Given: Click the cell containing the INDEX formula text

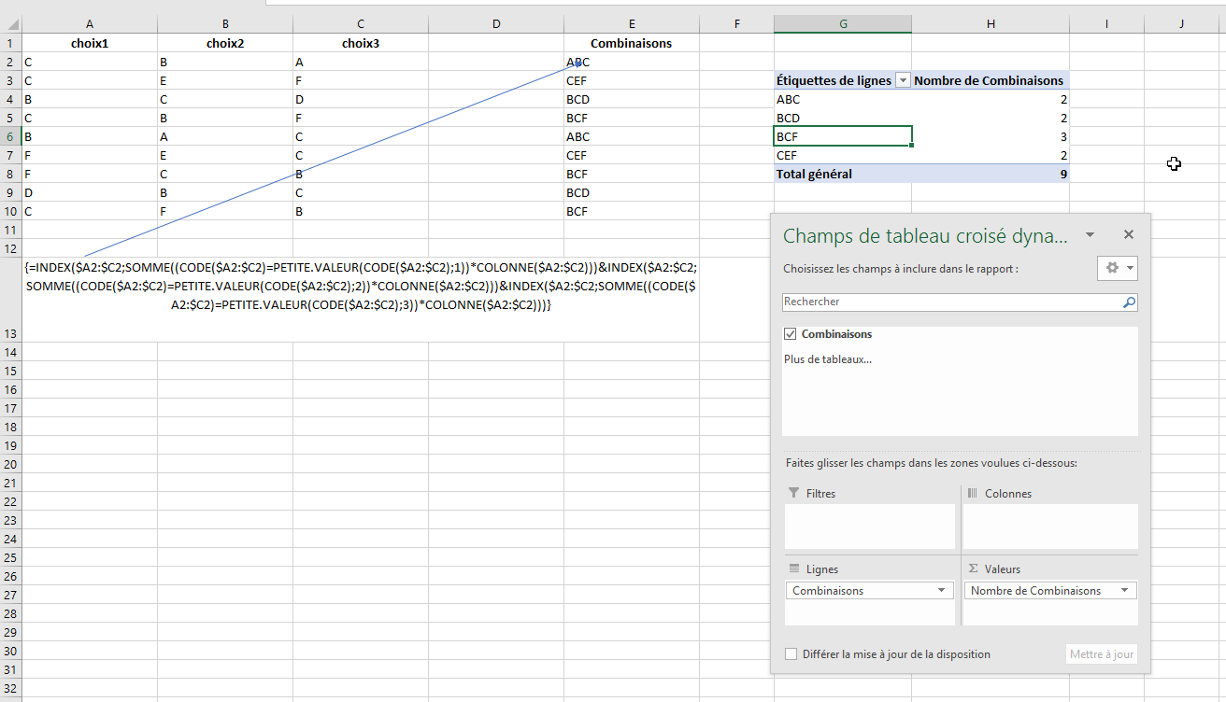Looking at the screenshot, I should tap(361, 300).
